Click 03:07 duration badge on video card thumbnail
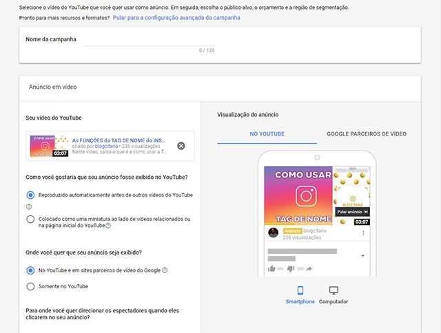 [60, 153]
